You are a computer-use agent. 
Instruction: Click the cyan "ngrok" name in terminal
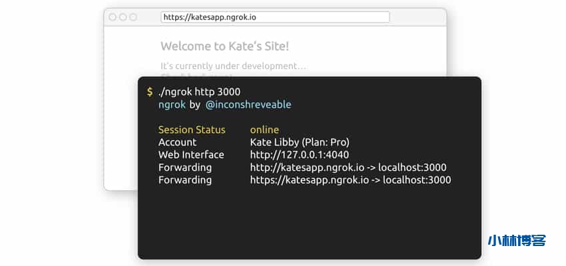(x=171, y=104)
